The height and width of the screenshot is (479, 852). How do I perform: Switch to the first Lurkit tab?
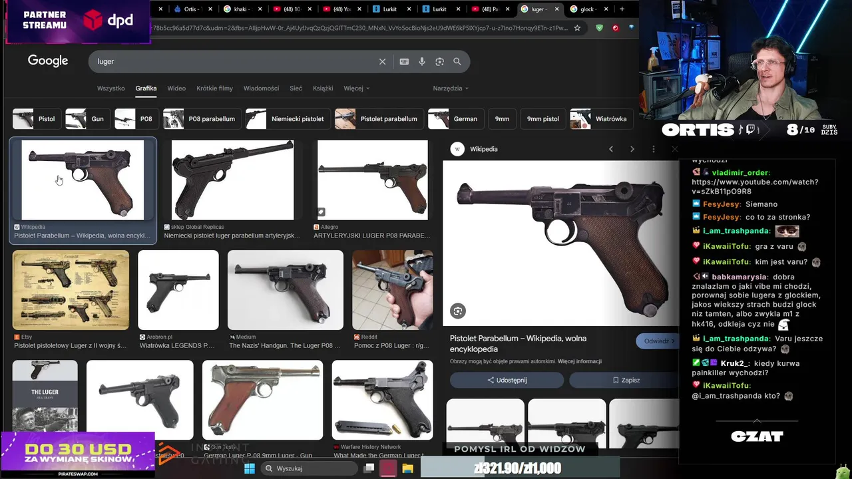click(x=392, y=9)
